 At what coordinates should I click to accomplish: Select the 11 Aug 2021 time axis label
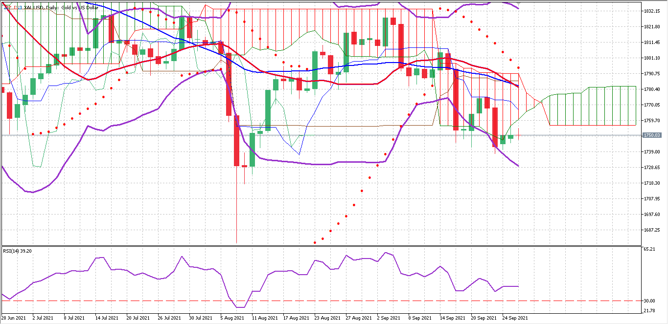[263, 318]
